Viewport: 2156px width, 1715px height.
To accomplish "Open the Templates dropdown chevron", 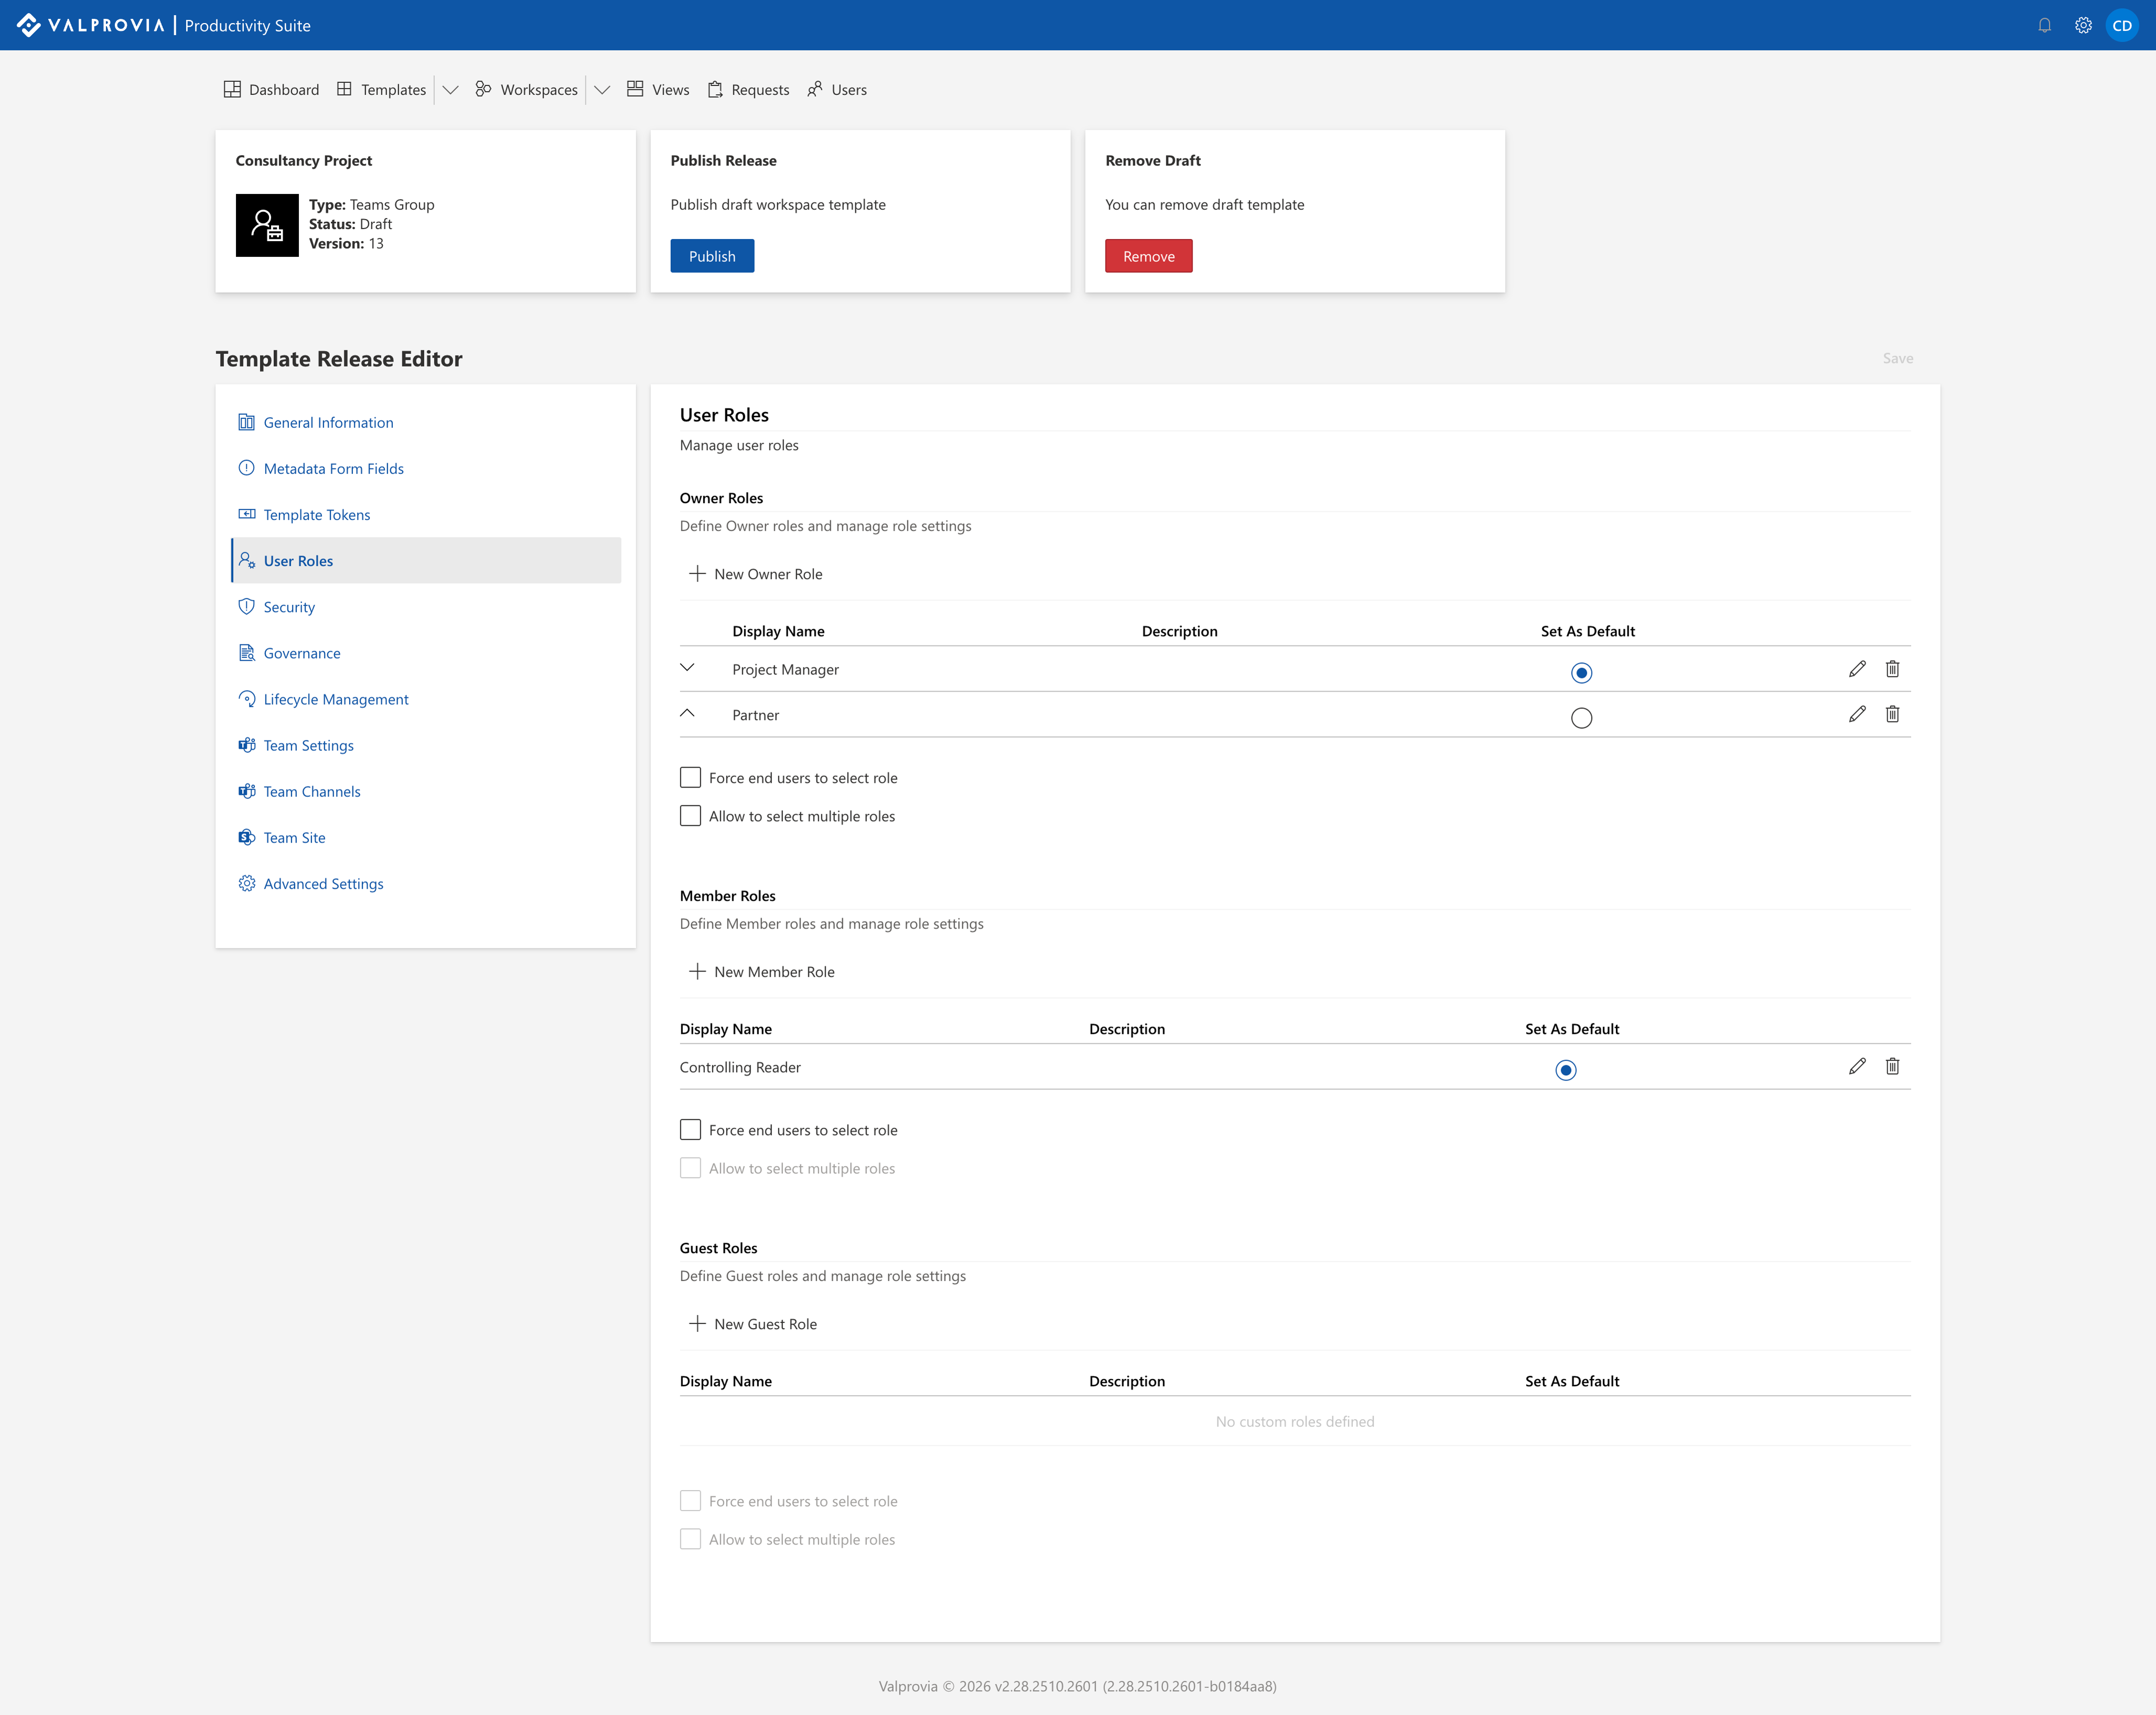I will (x=450, y=89).
